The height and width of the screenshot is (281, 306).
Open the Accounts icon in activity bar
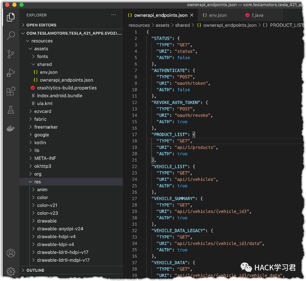pyautogui.click(x=11, y=253)
